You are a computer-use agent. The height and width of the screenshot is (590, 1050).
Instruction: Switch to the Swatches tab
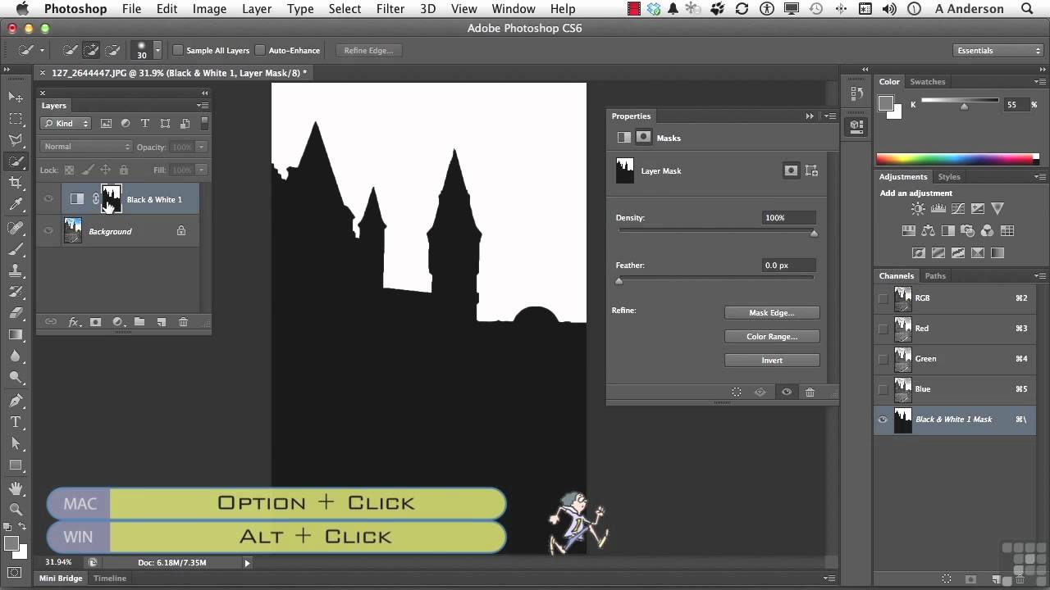point(928,82)
